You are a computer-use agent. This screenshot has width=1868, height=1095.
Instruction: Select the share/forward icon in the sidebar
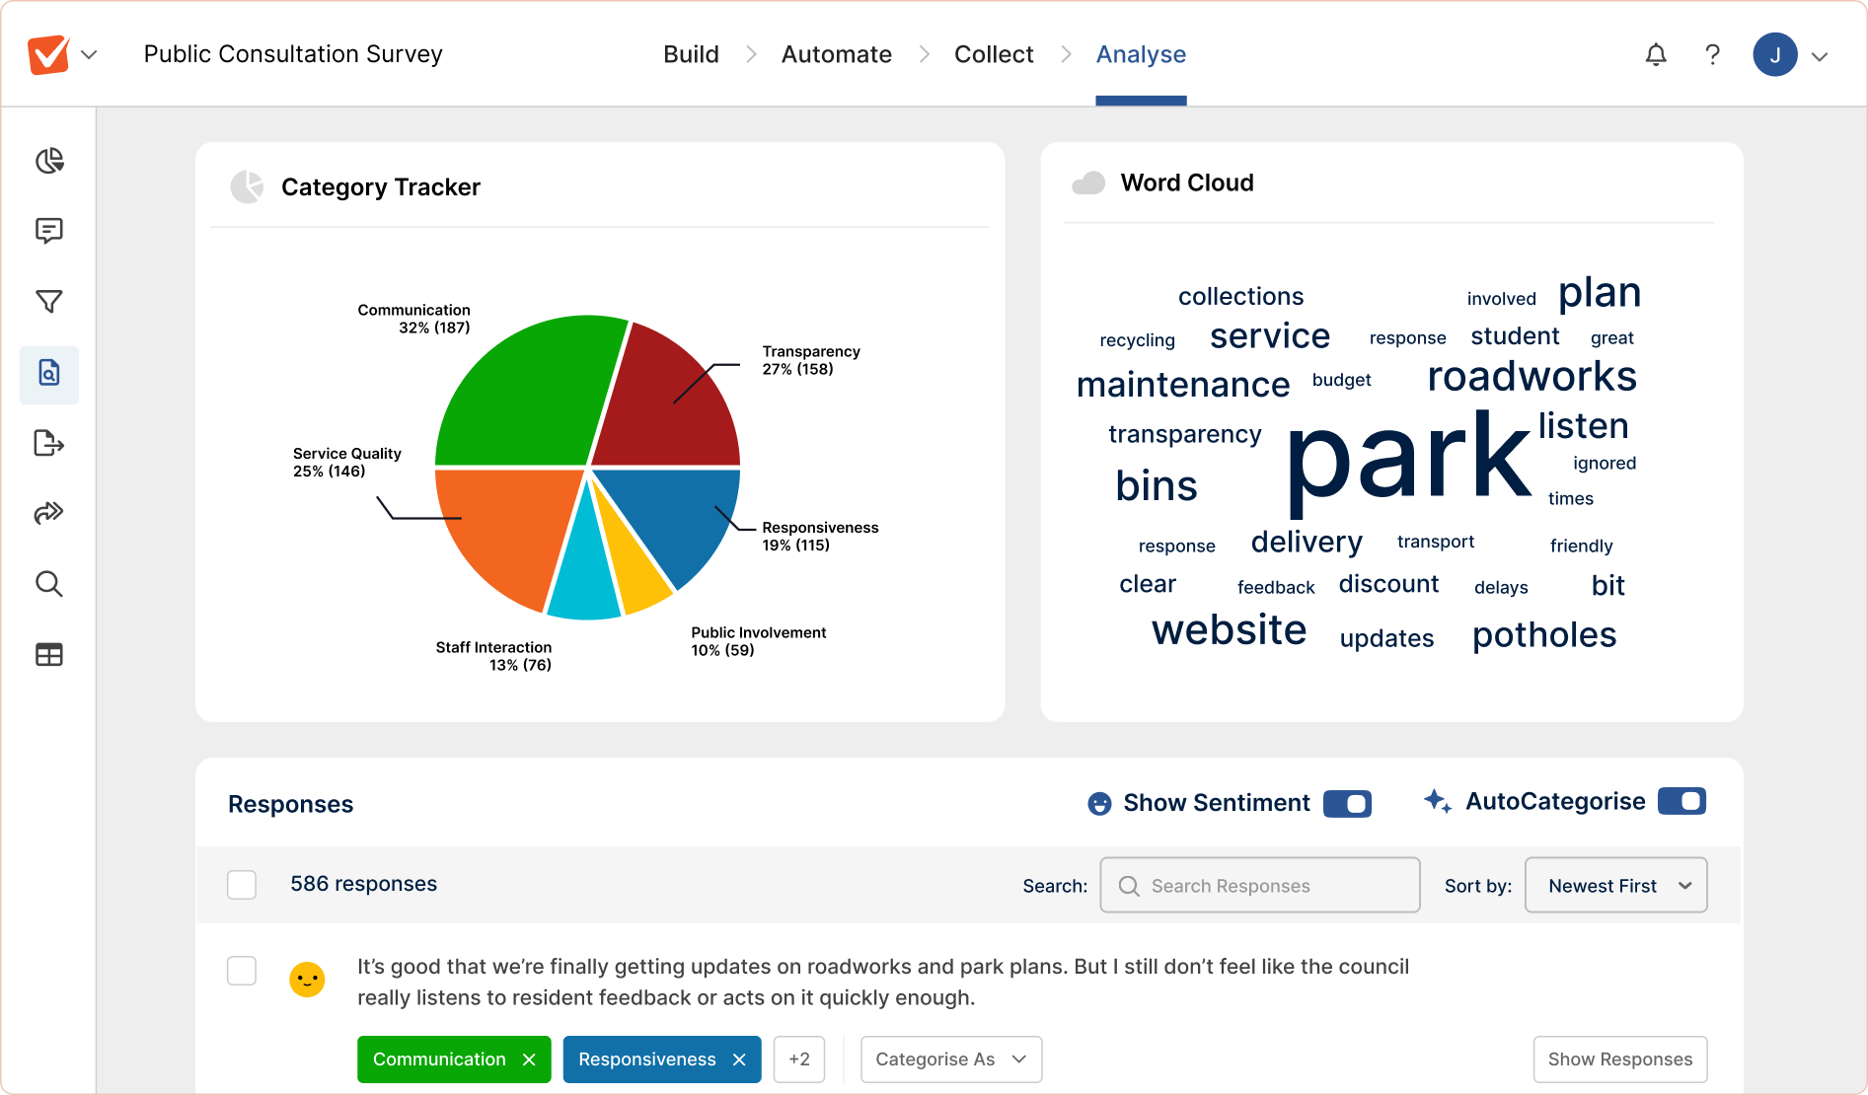(x=48, y=513)
